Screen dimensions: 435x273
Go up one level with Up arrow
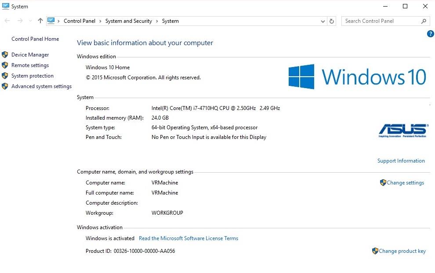40,21
